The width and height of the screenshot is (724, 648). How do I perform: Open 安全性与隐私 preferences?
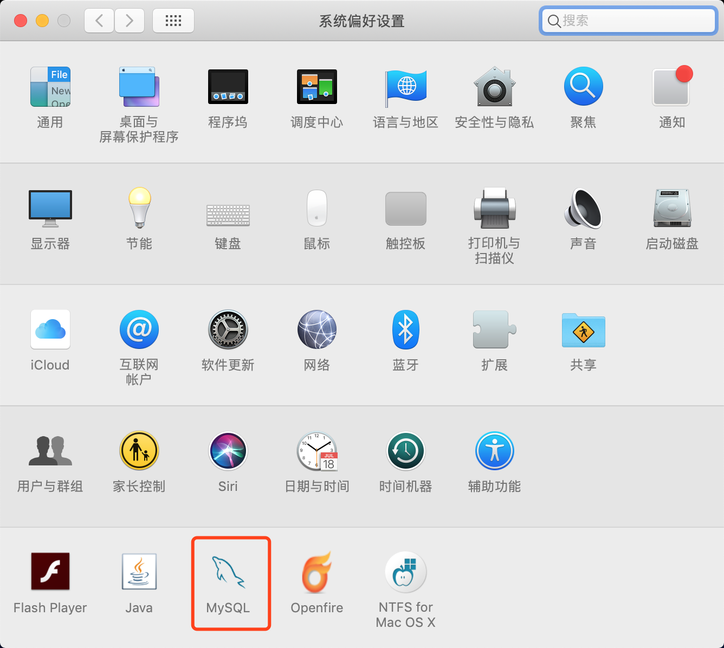(495, 87)
